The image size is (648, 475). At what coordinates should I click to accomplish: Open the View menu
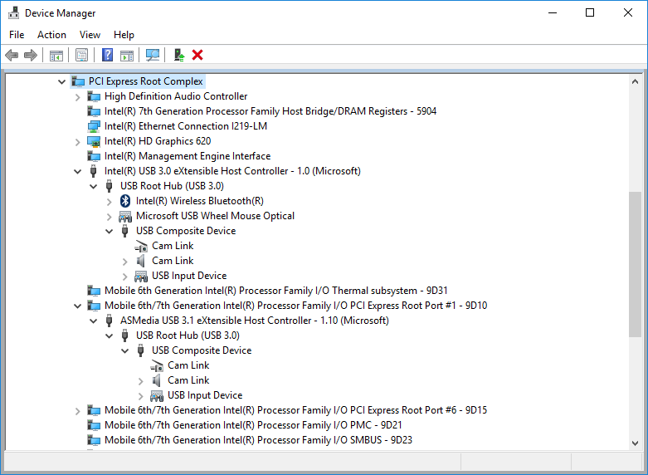click(90, 35)
